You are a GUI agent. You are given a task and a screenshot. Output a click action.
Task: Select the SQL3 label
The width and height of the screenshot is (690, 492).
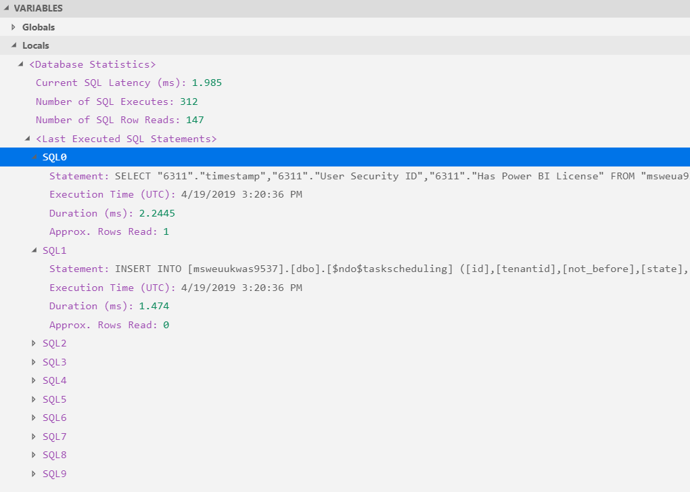[x=55, y=362]
